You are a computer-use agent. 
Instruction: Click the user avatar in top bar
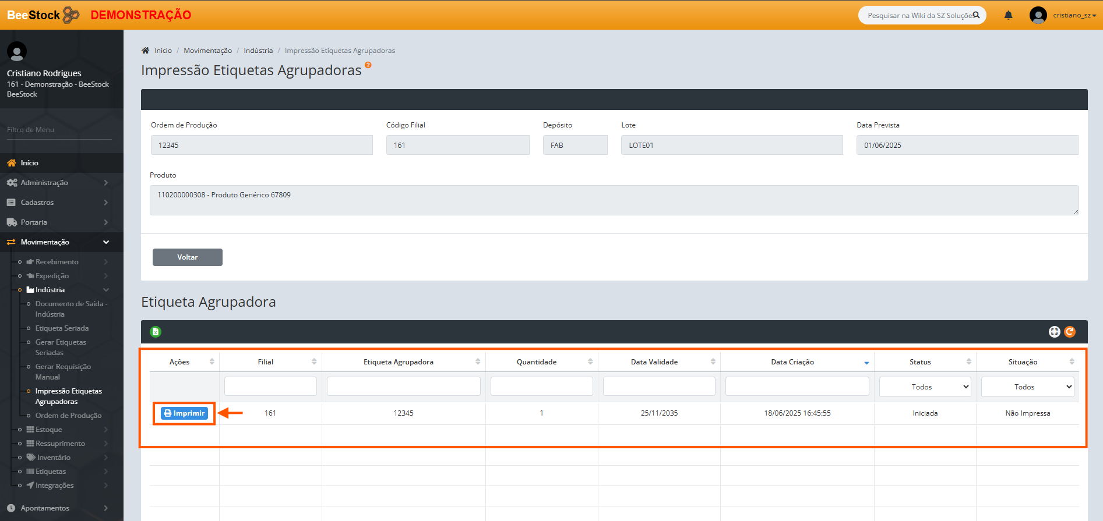[x=1038, y=15]
